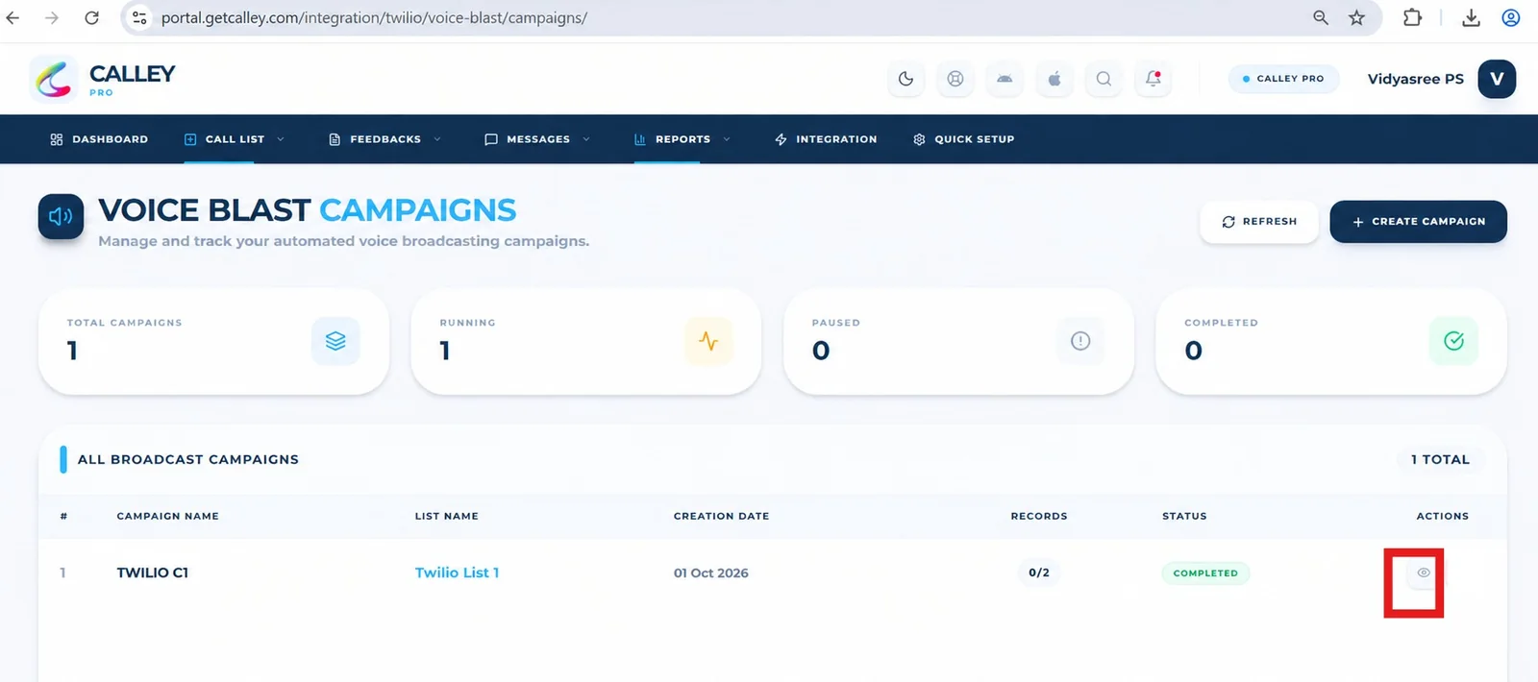Screen dimensions: 1538x682
Task: Bookmark this page star icon
Action: point(1356,17)
